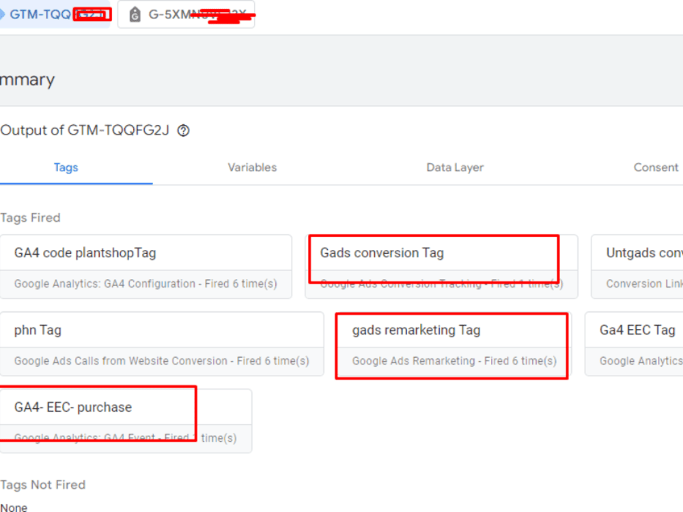
Task: Select the GTM-TQQ container tab
Action: pos(55,14)
